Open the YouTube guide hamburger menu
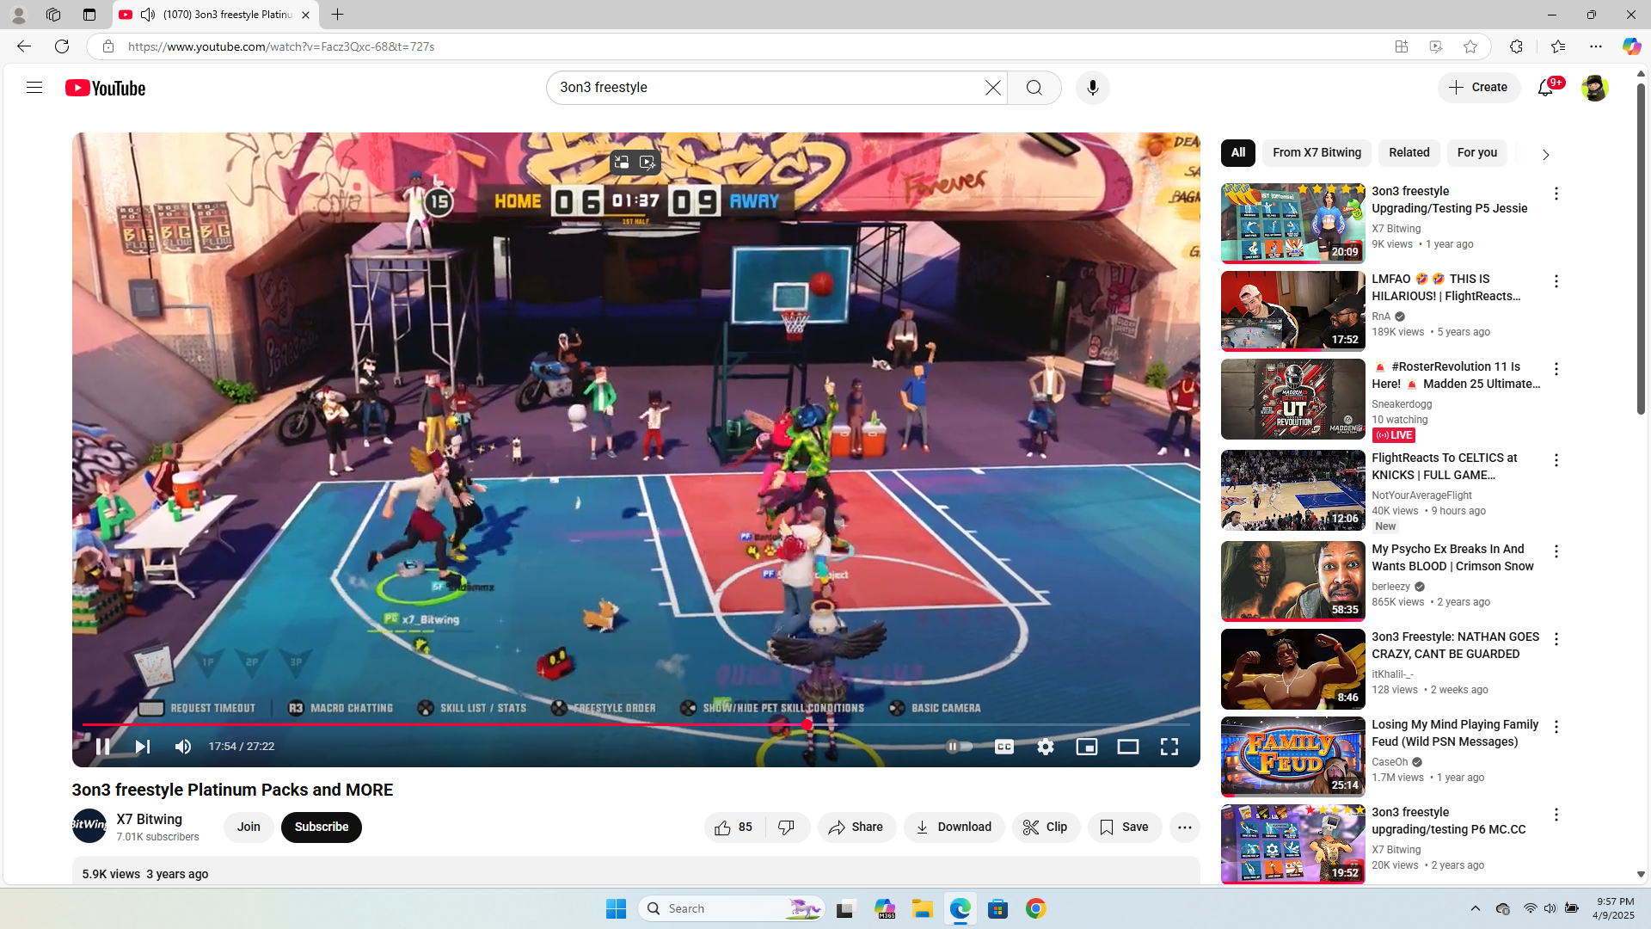Screen dimensions: 1651x929 pos(34,88)
